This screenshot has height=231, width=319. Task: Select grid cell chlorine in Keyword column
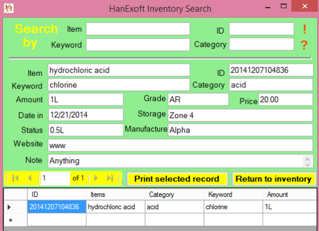[233, 207]
